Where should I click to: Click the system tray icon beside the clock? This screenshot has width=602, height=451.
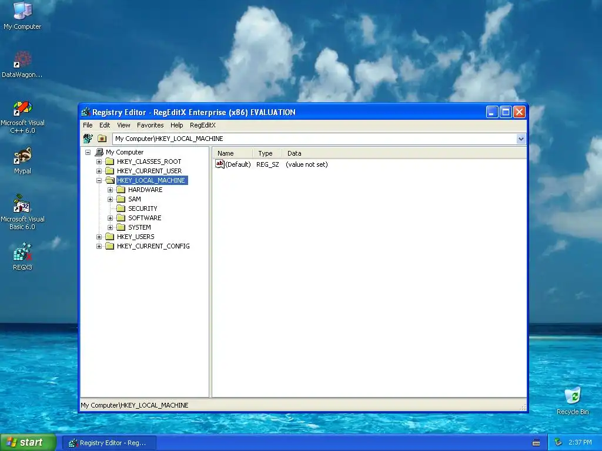[x=558, y=442]
